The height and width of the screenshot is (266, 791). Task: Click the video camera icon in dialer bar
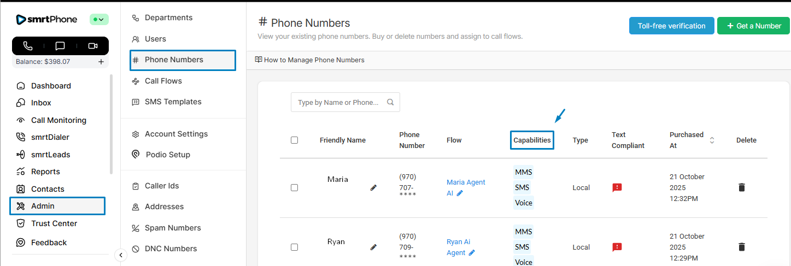click(x=92, y=46)
